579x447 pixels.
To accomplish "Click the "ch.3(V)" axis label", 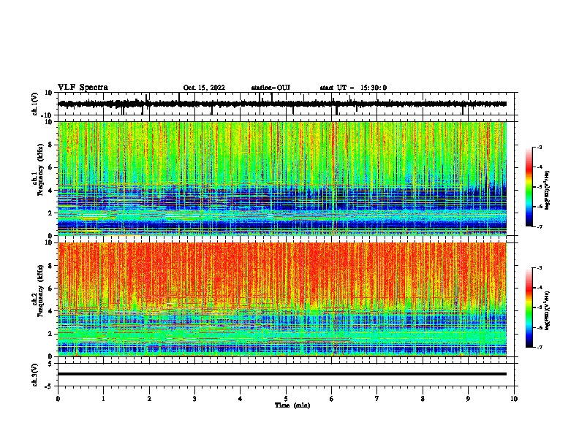I will tap(35, 375).
